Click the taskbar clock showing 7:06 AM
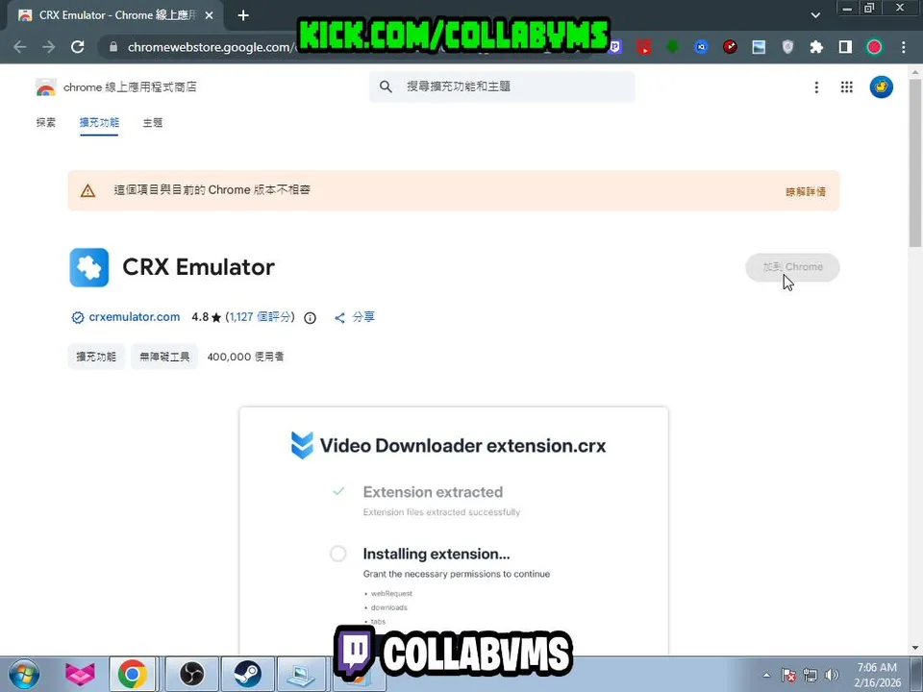Viewport: 923px width, 692px height. [x=877, y=675]
